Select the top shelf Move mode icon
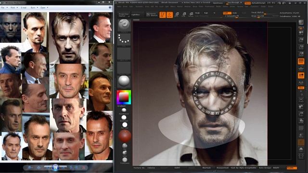This screenshot has width=308, height=173. [177, 15]
